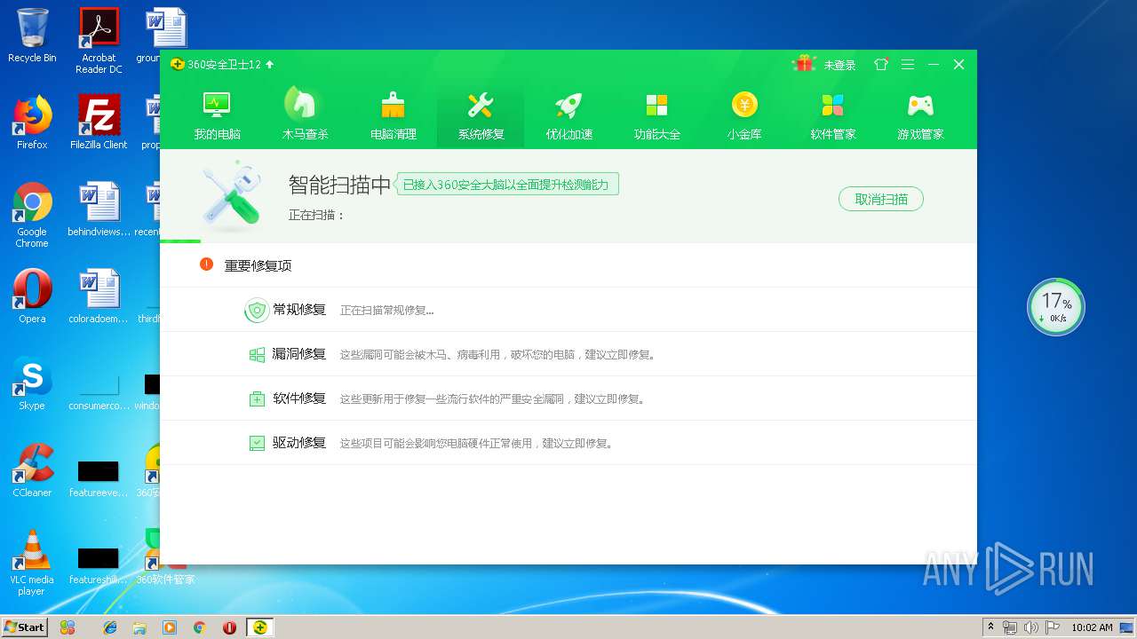Screen dimensions: 1137x639
Task: Open Skype desktop icon
Action: [x=32, y=383]
